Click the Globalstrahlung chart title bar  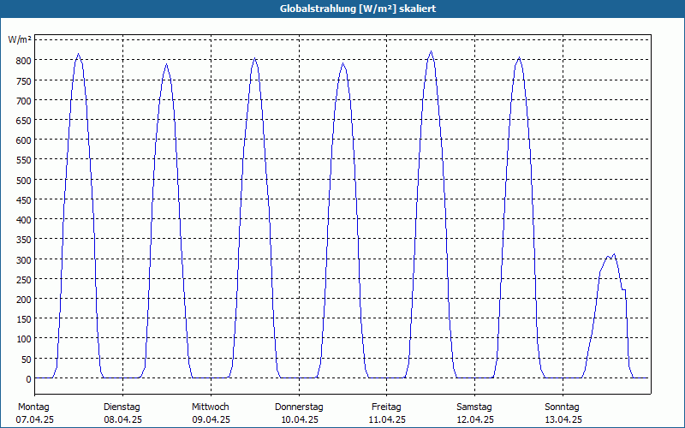[x=342, y=9]
